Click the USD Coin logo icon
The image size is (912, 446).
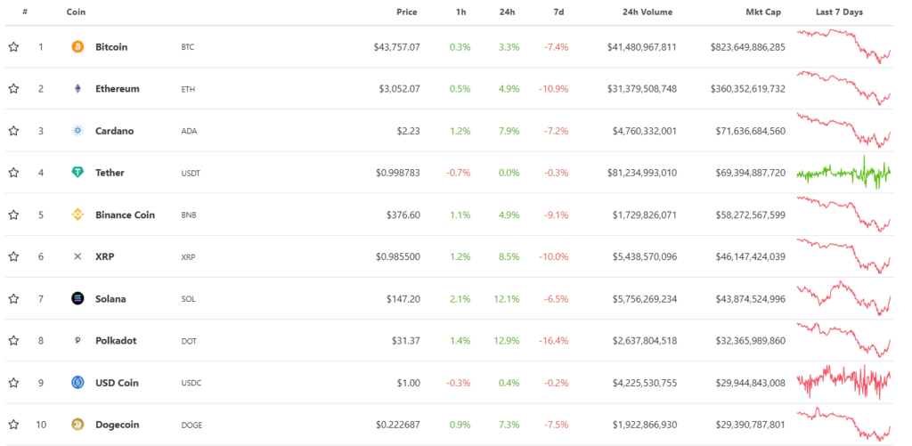(x=77, y=383)
